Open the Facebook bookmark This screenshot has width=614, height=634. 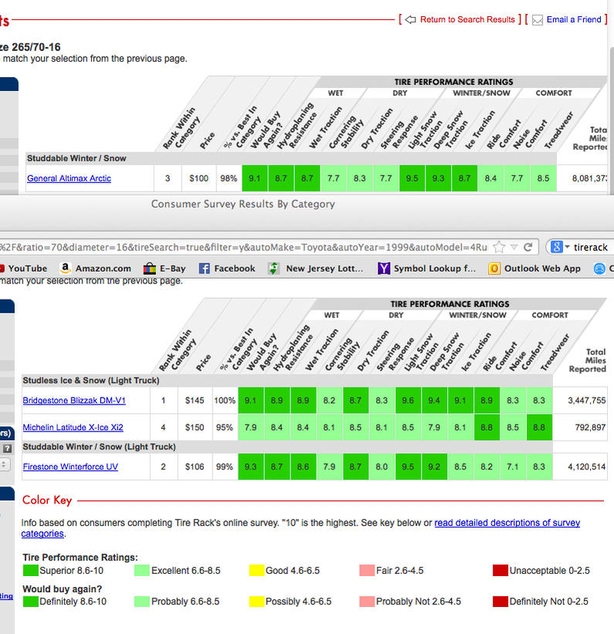[227, 269]
